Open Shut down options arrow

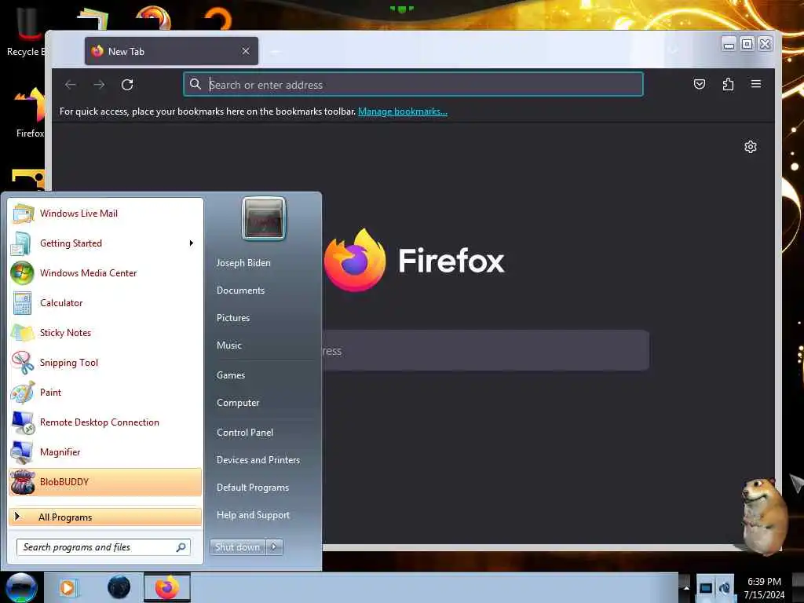[x=274, y=547]
